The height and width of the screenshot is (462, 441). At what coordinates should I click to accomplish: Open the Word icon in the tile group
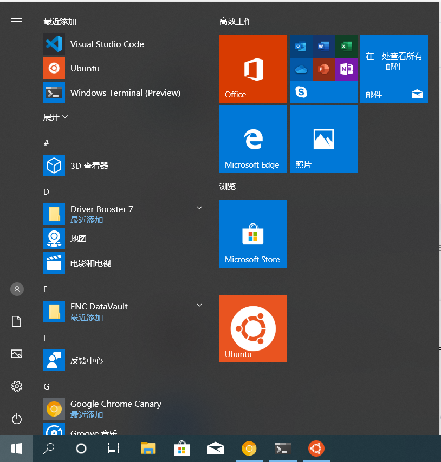323,47
